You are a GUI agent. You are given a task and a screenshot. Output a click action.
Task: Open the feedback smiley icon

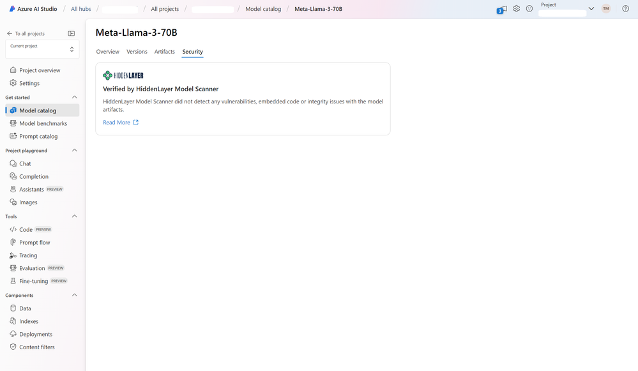(529, 8)
